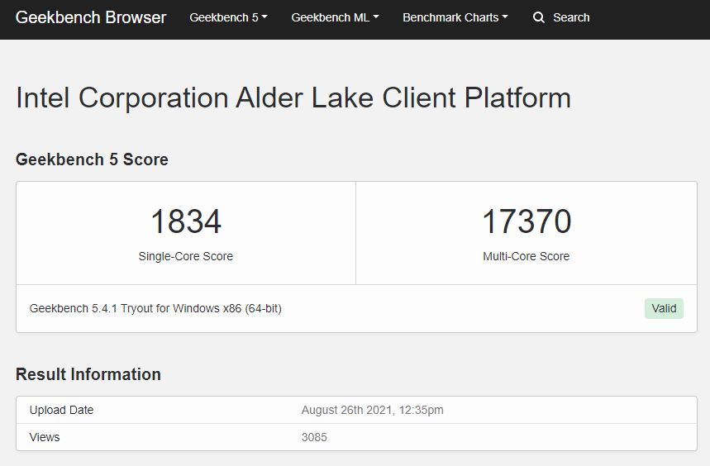Viewport: 710px width, 466px height.
Task: Click the Views row label
Action: pos(45,437)
